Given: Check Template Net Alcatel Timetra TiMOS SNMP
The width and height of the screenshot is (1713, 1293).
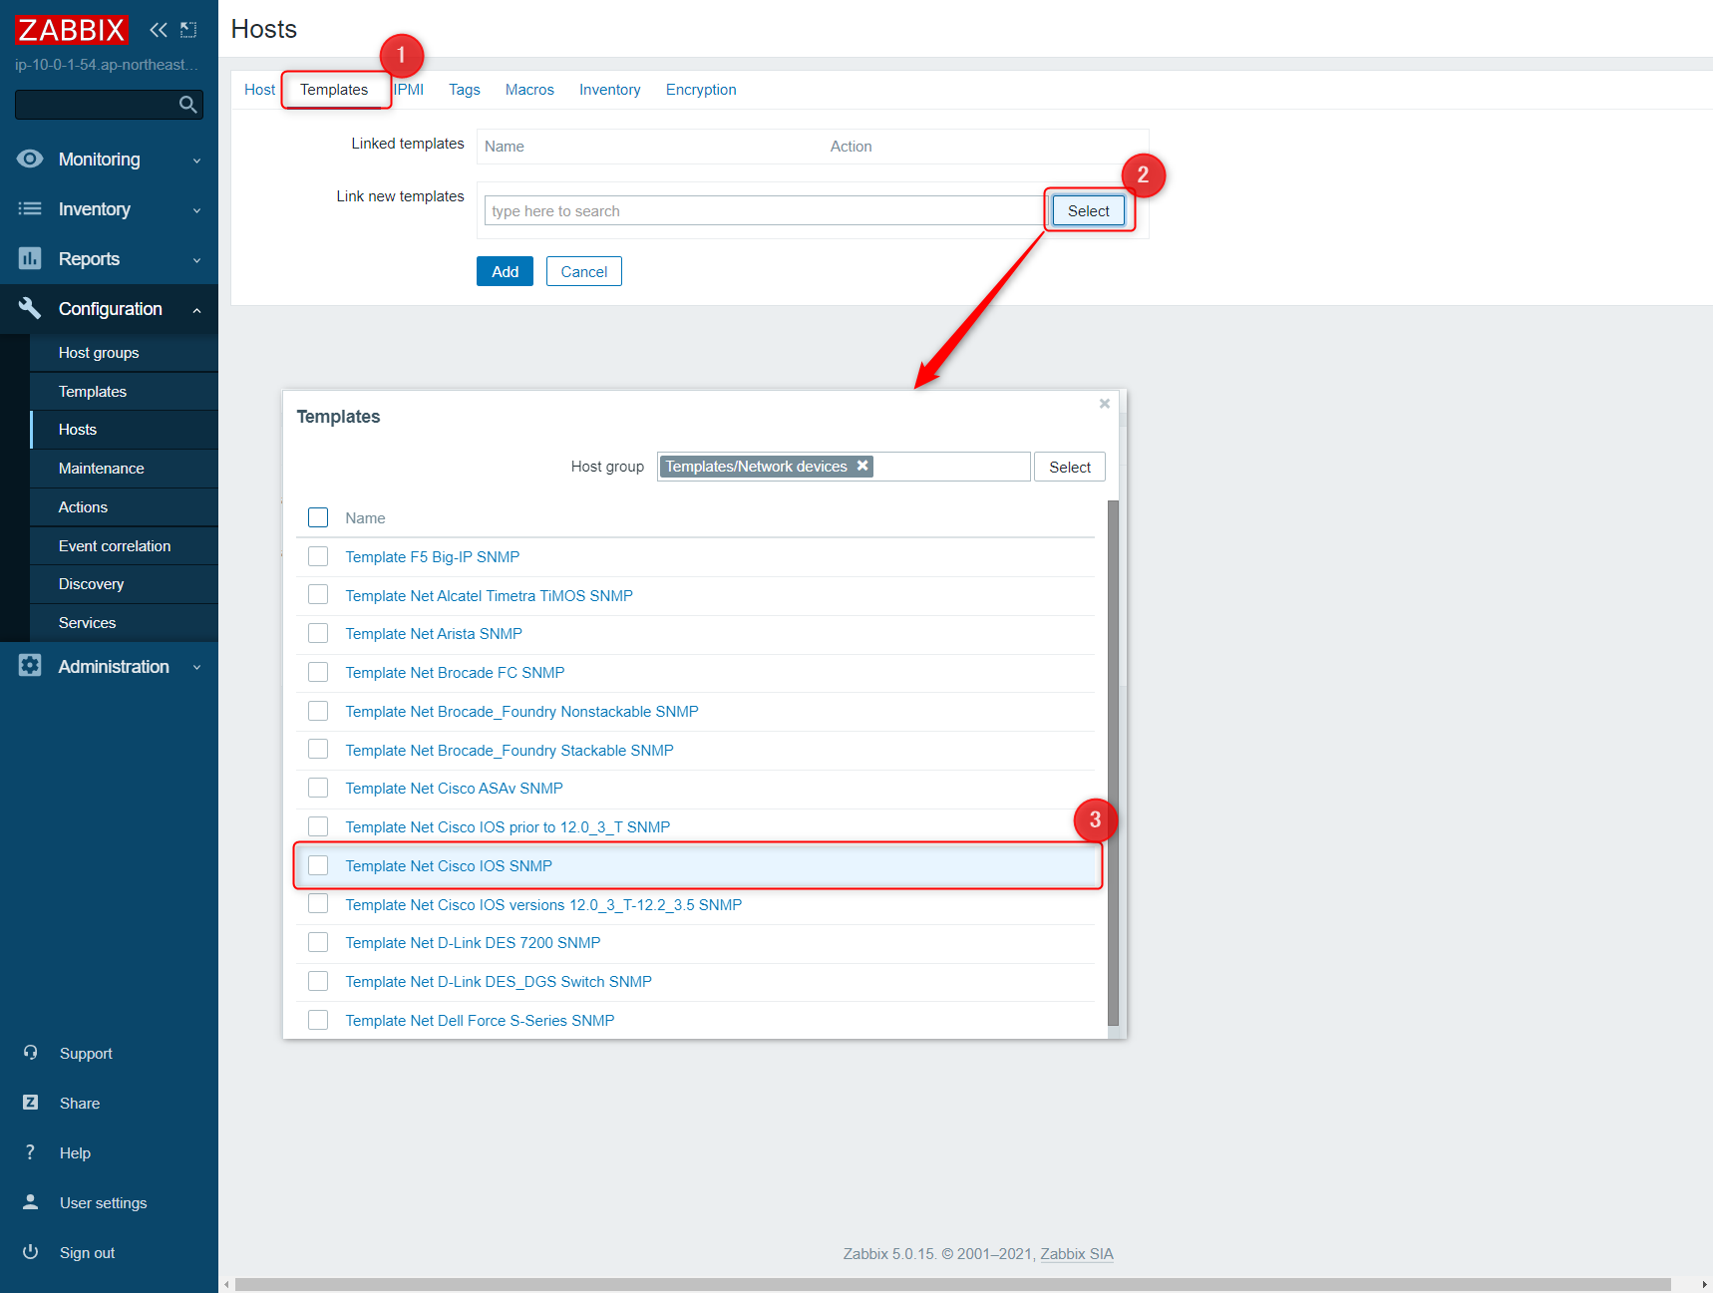Looking at the screenshot, I should [x=318, y=595].
